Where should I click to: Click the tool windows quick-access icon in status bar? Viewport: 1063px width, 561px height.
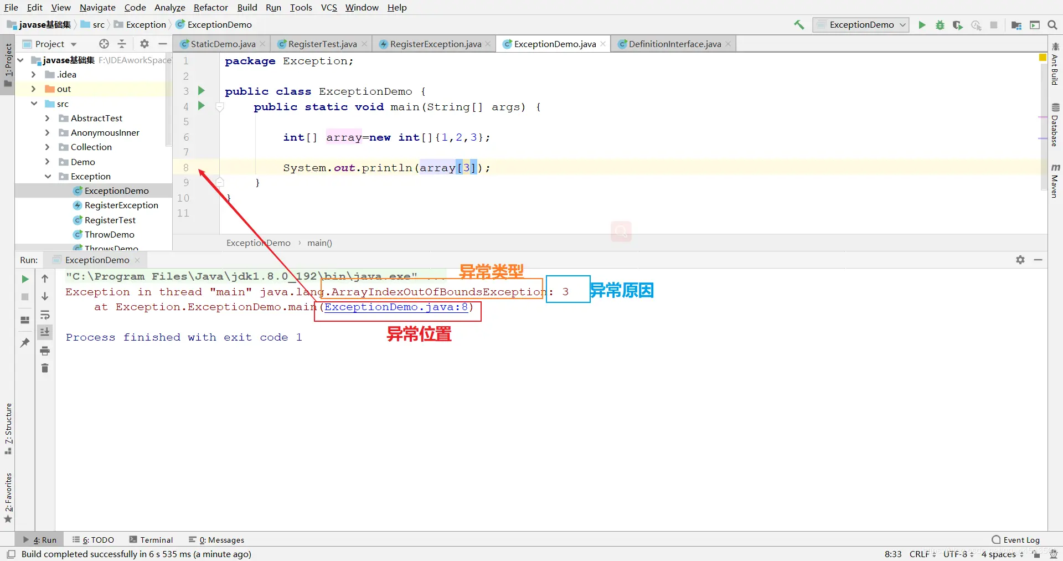click(x=11, y=554)
